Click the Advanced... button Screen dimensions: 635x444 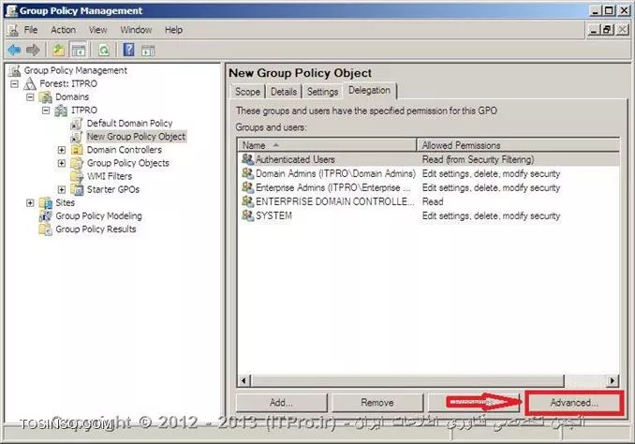click(574, 403)
